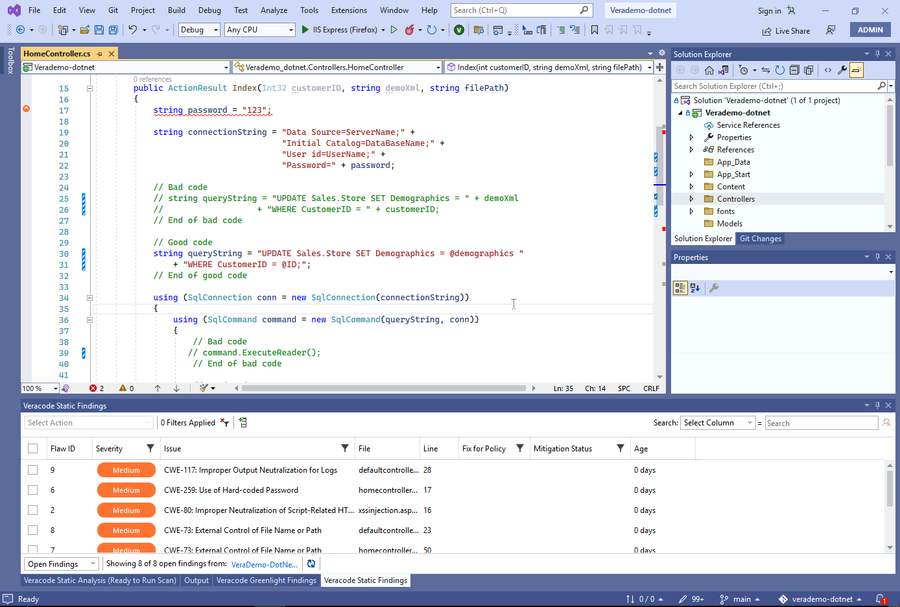Expand the Controllers folder arrow

(691, 199)
